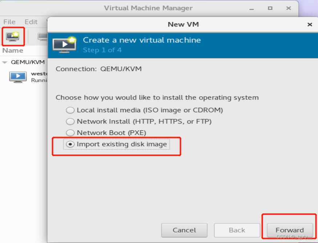This screenshot has height=243, width=318.
Task: Click the Name column header
Action: click(x=13, y=50)
